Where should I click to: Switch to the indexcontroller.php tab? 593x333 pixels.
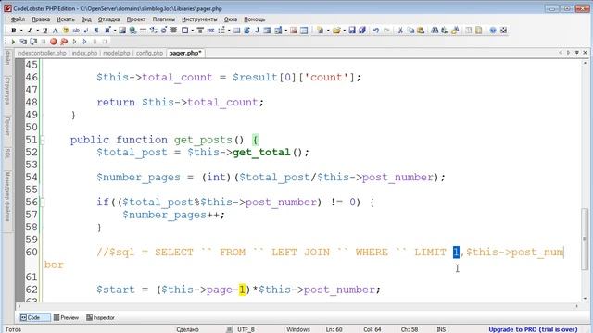point(42,54)
